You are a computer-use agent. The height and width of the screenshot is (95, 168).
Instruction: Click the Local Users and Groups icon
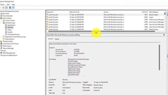pos(1,44)
